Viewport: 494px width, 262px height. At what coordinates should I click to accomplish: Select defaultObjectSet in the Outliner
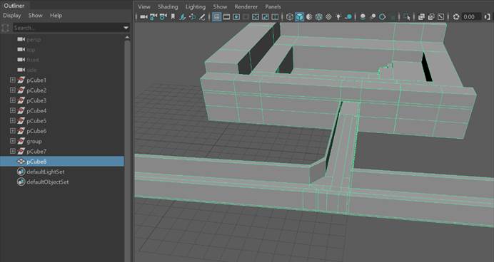[x=48, y=182]
